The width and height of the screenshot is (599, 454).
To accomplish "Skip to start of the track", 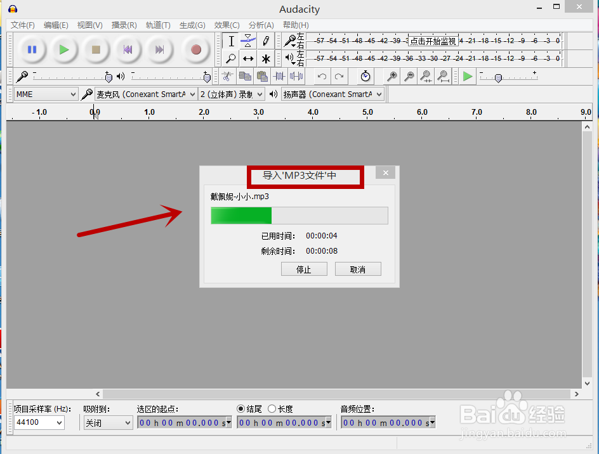I will pyautogui.click(x=128, y=49).
